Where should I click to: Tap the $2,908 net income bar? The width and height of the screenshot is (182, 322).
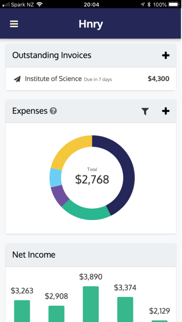(57, 314)
